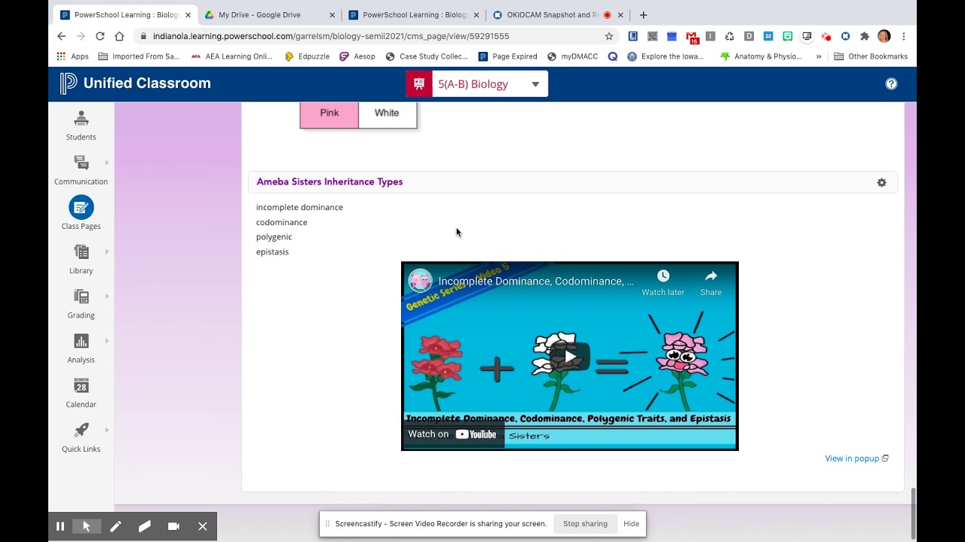Open Chrome three-dot menu
This screenshot has height=542, width=965.
pos(903,36)
